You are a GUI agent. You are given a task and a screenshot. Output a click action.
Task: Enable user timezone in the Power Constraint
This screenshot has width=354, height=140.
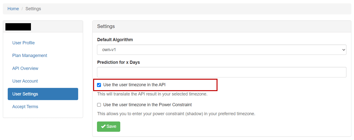click(x=99, y=105)
